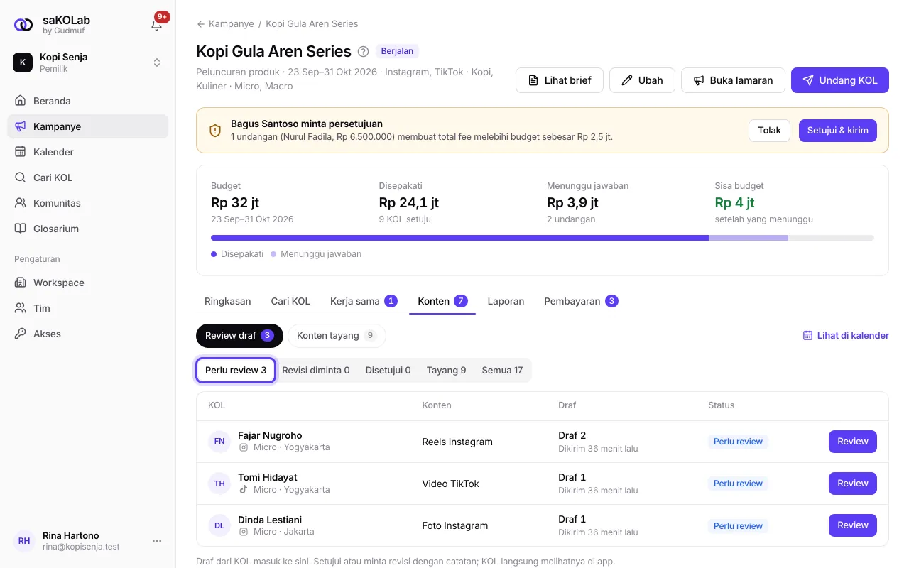Open Tim settings in the sidebar
Image resolution: width=909 pixels, height=568 pixels.
[x=88, y=308]
